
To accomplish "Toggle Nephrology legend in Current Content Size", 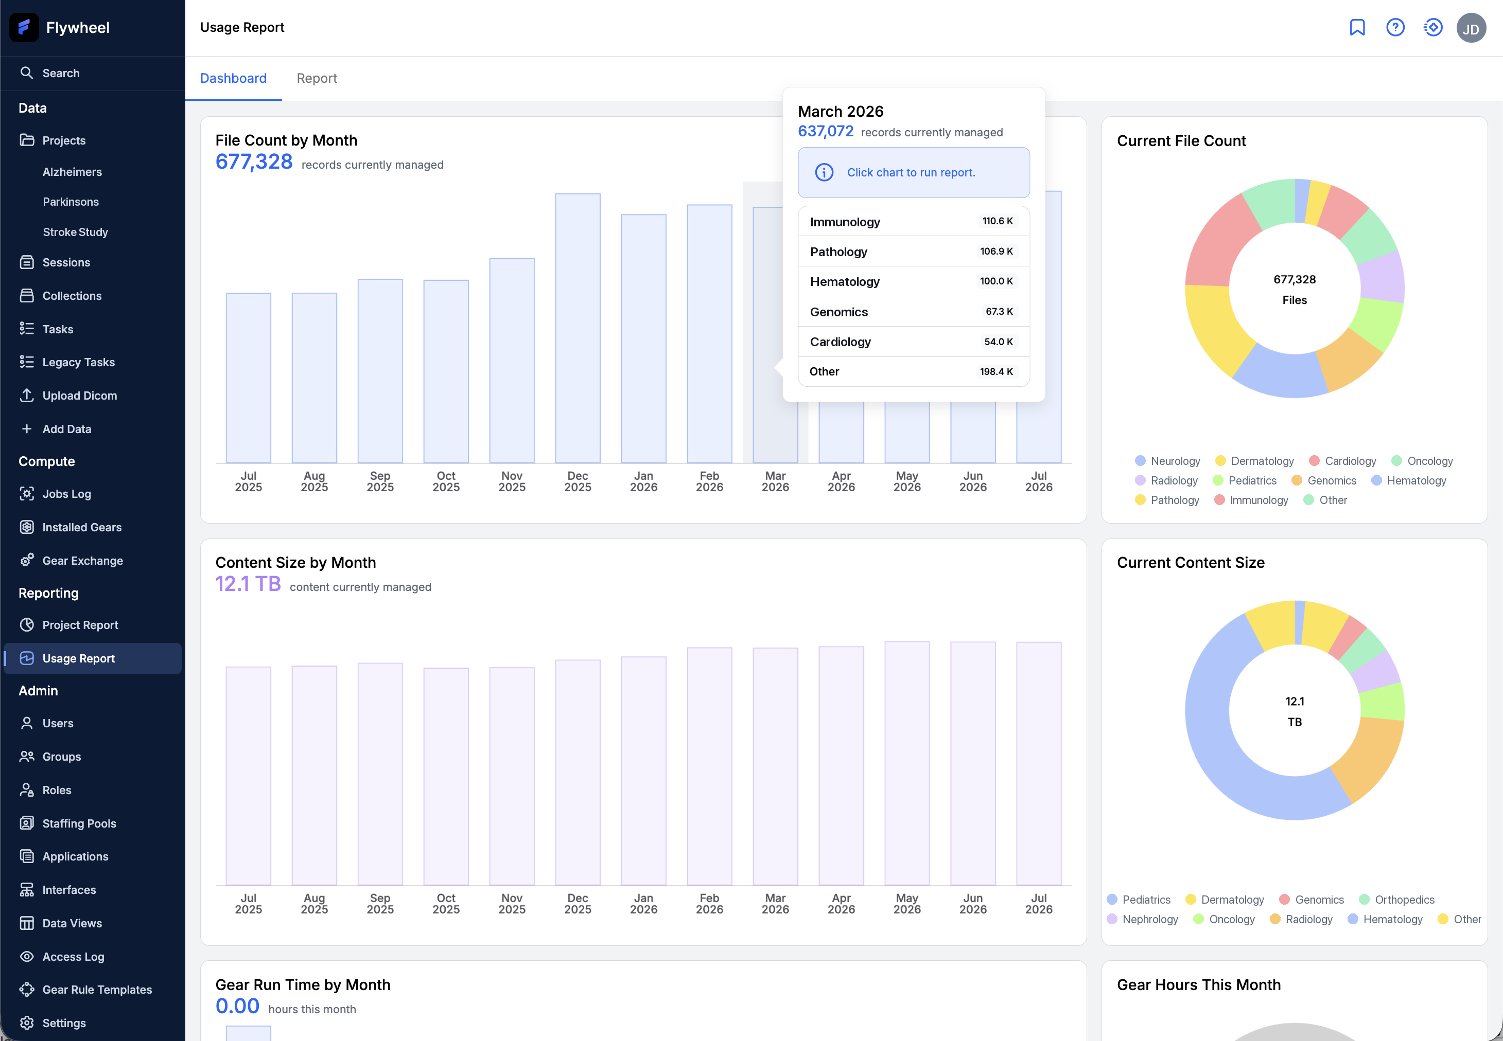I will pyautogui.click(x=1143, y=919).
